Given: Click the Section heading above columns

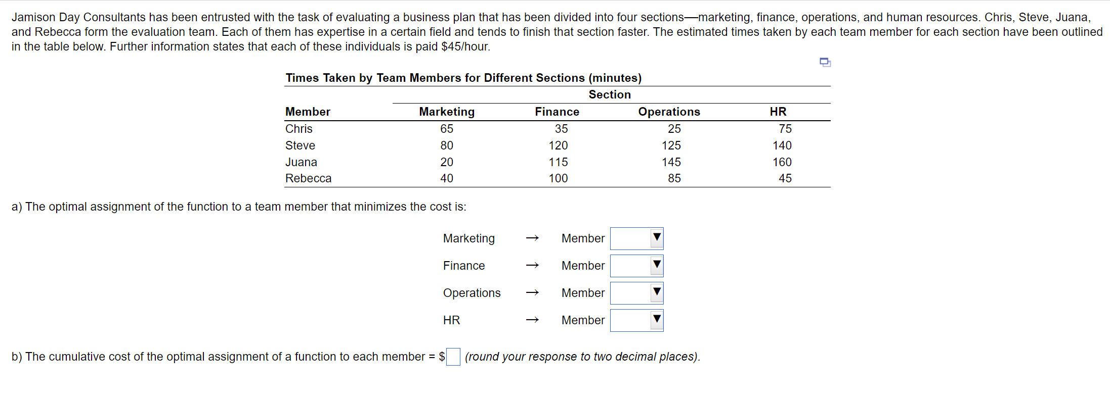Looking at the screenshot, I should pos(610,94).
